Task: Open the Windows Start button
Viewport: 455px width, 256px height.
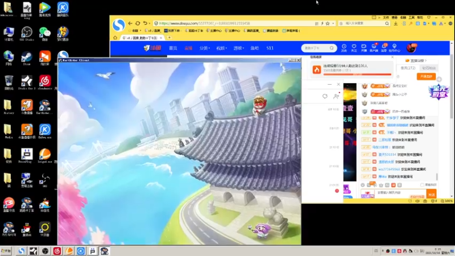Action: click(x=6, y=251)
